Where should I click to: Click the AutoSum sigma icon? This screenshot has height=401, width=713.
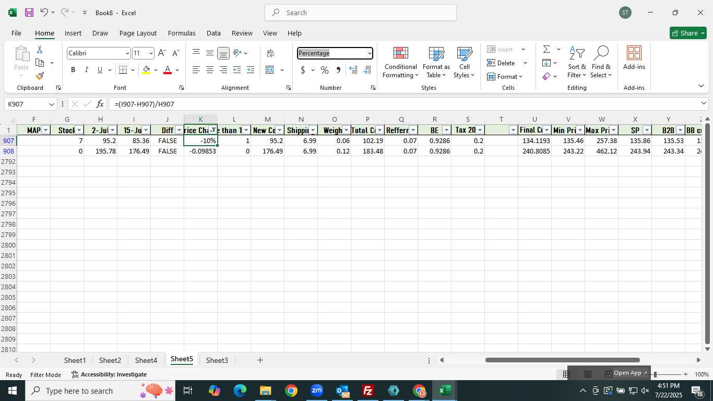[x=546, y=50]
